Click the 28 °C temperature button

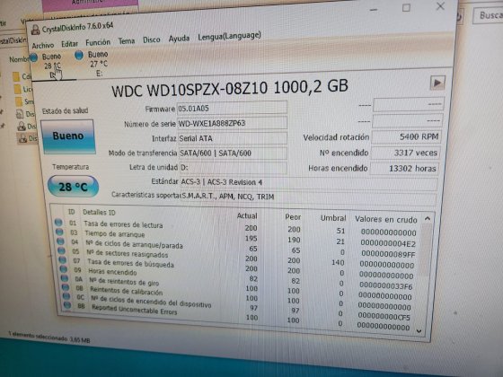73,187
